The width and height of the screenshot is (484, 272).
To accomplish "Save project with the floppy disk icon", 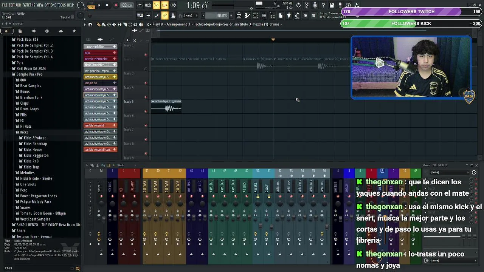I will pyautogui.click(x=332, y=5).
